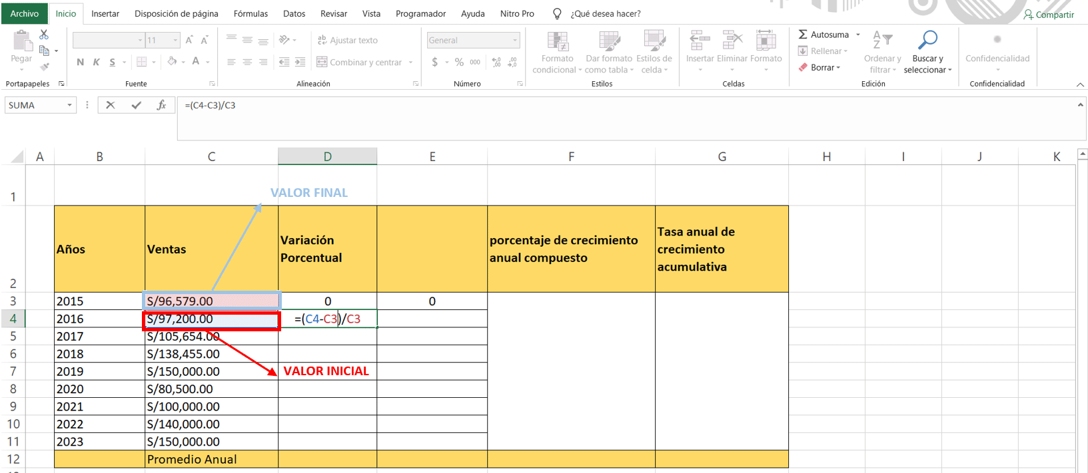Open Fuente dialog launcher
The height and width of the screenshot is (473, 1088).
pos(213,84)
